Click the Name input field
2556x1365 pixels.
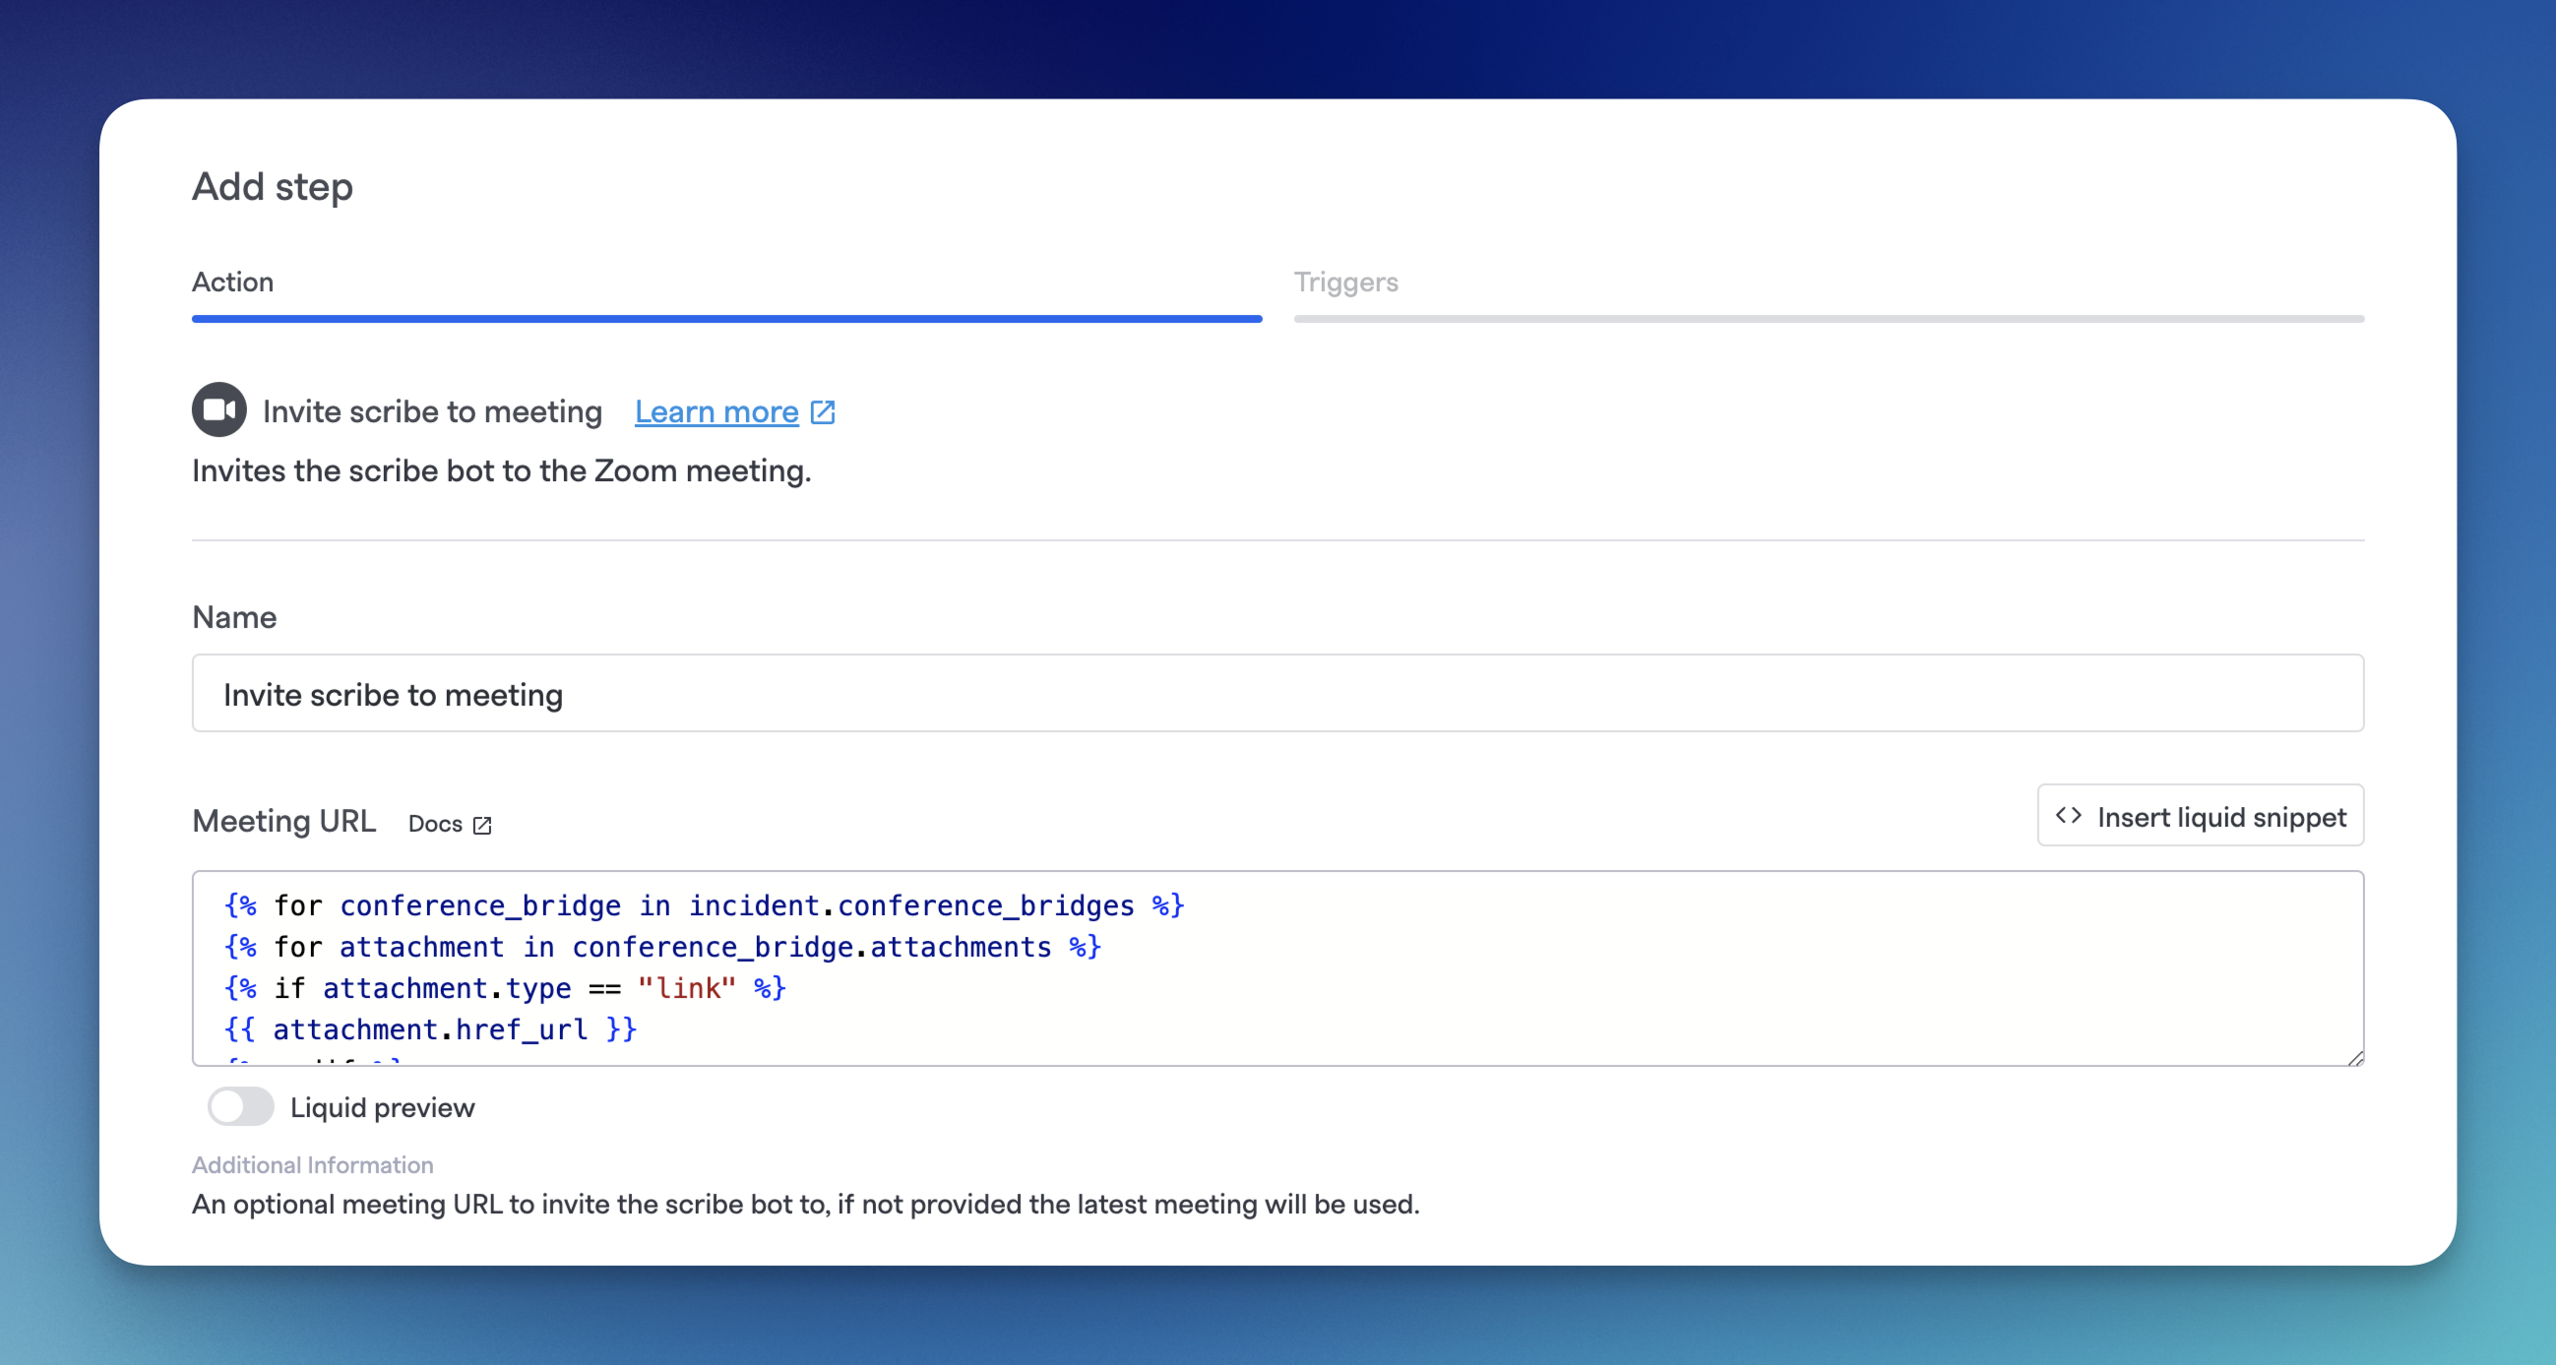tap(1278, 693)
